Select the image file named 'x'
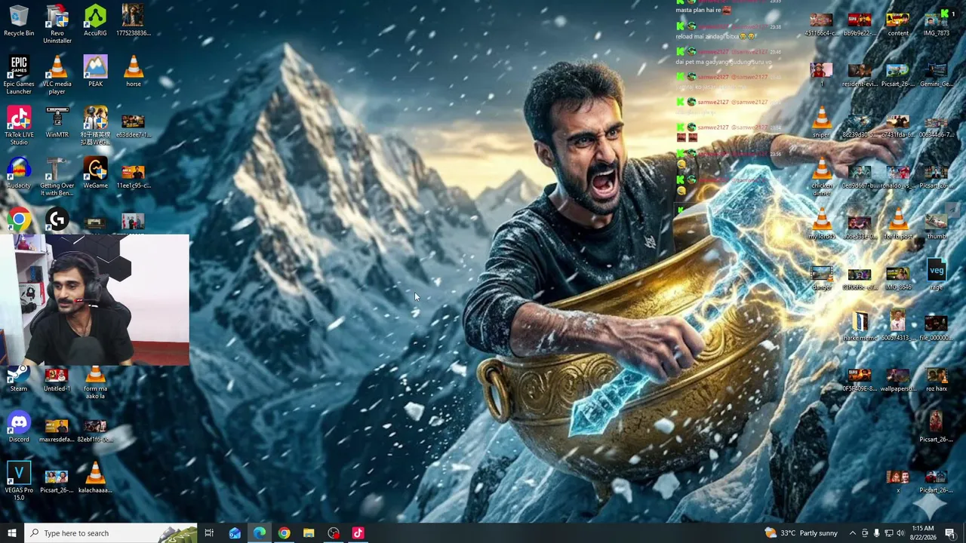The width and height of the screenshot is (966, 543). [898, 480]
